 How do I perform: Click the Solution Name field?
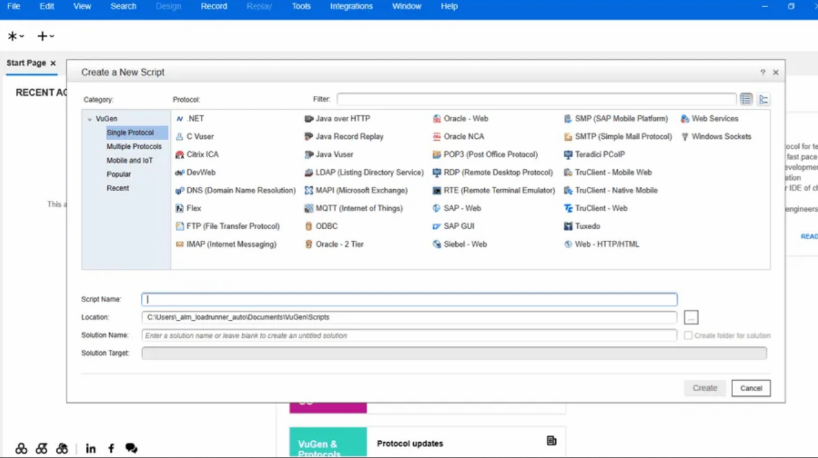coord(410,335)
